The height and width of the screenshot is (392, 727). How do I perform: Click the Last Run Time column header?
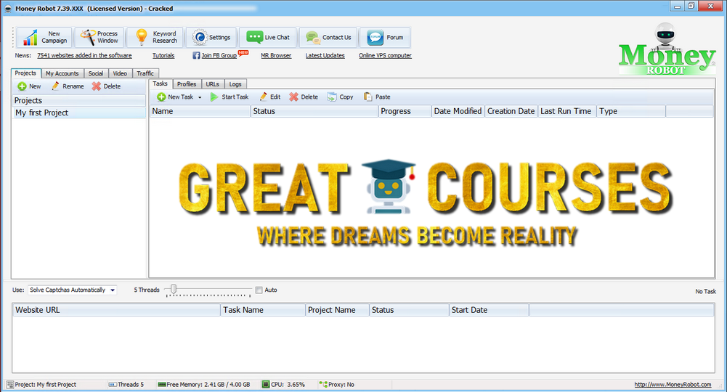coord(566,111)
